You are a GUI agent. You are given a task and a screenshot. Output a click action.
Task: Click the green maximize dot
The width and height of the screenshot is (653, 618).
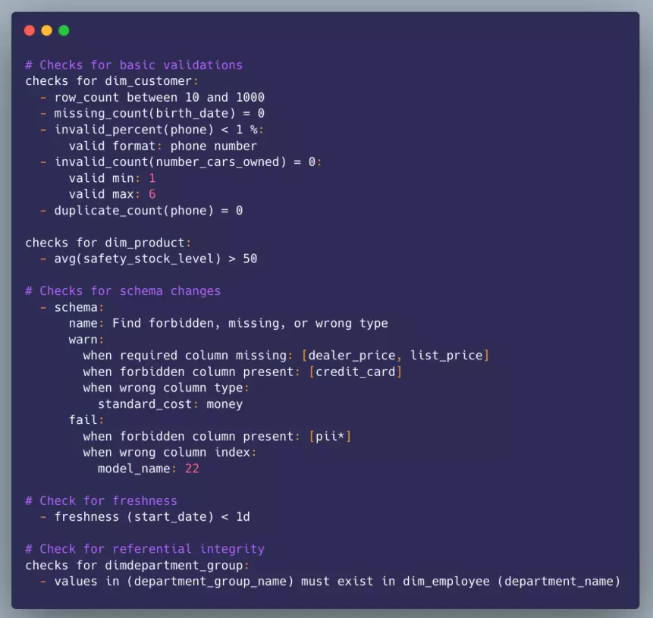(64, 30)
